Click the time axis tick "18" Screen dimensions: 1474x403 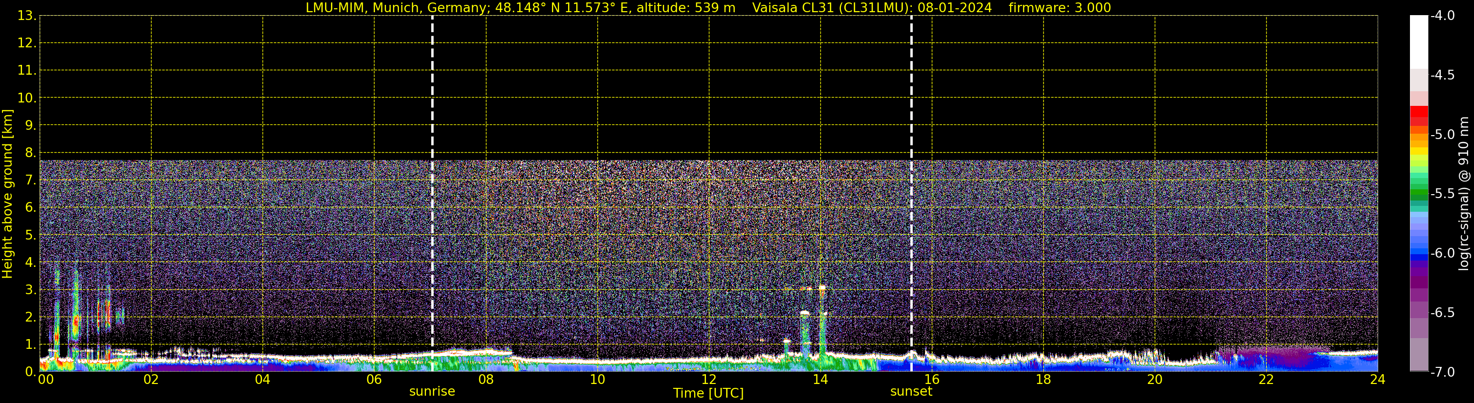pyautogui.click(x=1044, y=380)
